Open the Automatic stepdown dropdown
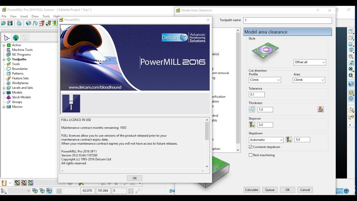The height and width of the screenshot is (201, 357). coord(266,140)
